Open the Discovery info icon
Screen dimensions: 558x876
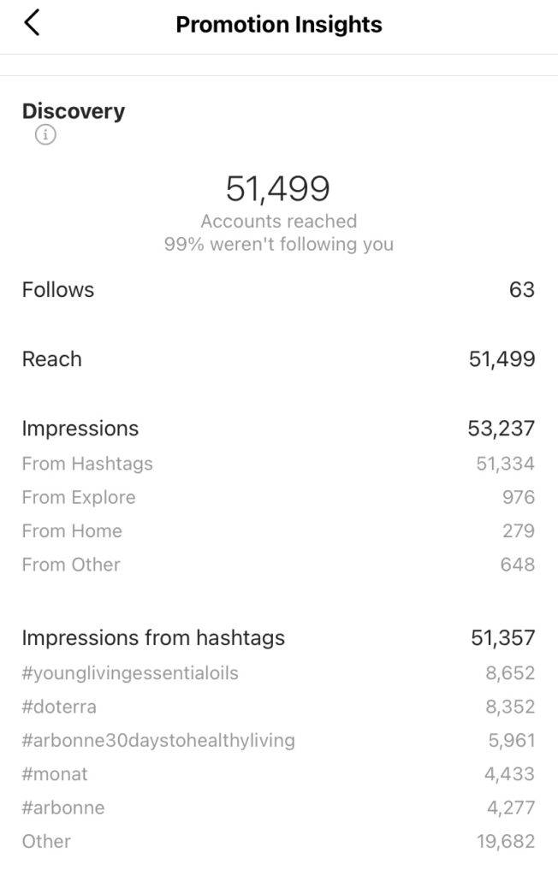(46, 134)
